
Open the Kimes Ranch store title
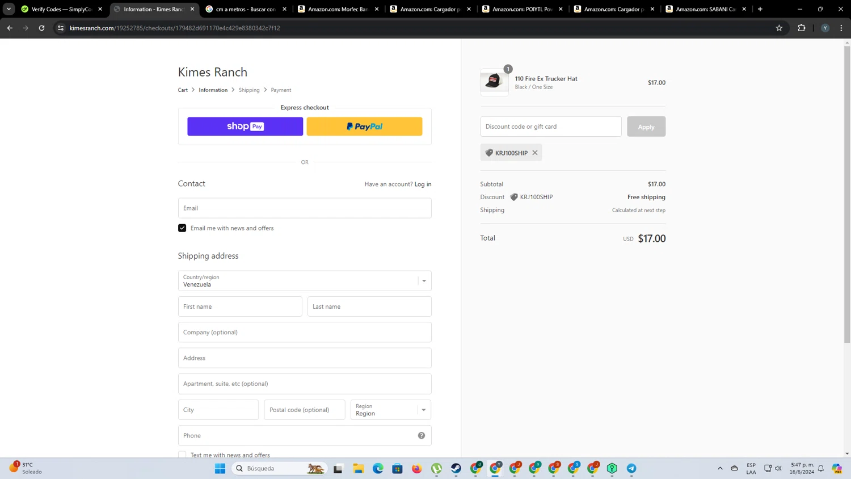(213, 72)
